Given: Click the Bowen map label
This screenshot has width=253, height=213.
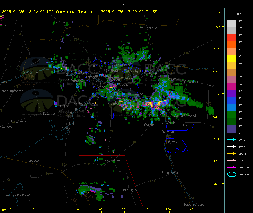Looking at the screenshot, I should (187, 125).
